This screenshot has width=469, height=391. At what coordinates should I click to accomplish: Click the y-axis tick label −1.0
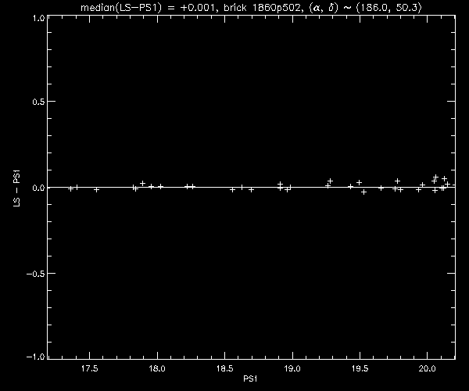(x=36, y=357)
